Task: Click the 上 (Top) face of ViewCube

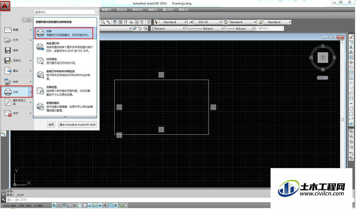Action: pyautogui.click(x=323, y=58)
